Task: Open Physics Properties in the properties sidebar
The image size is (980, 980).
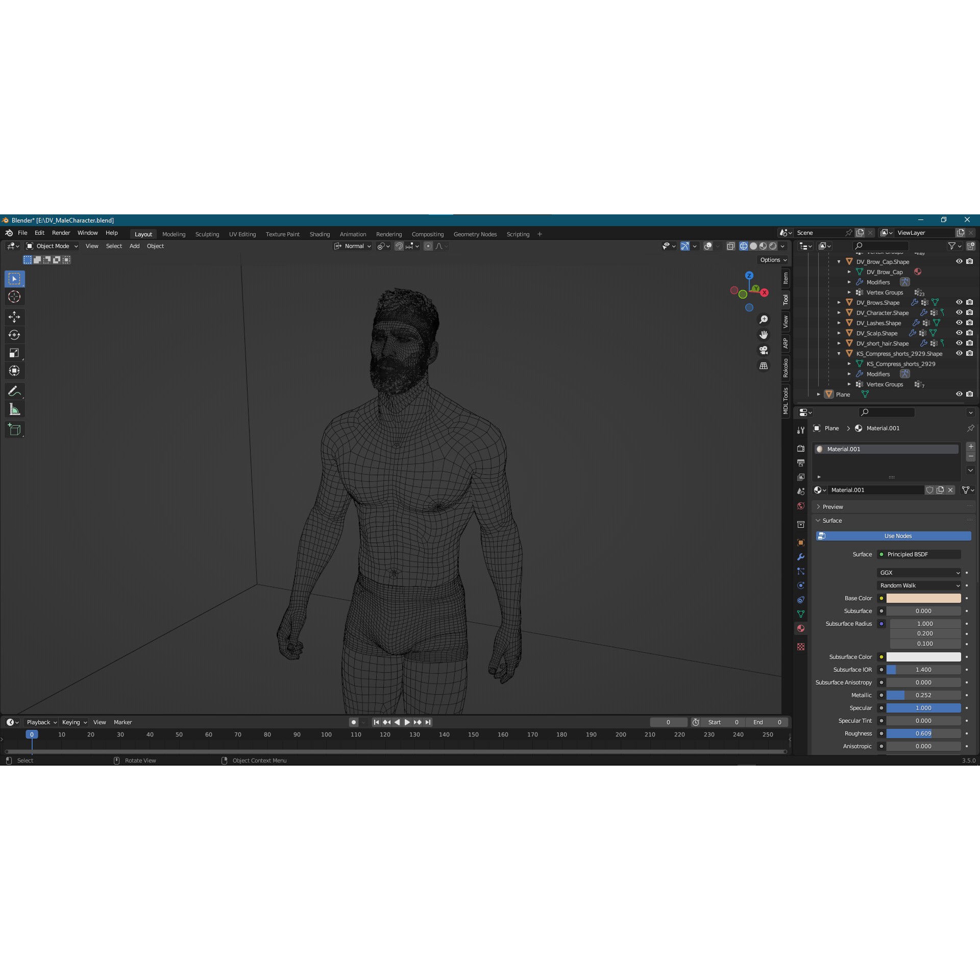Action: tap(800, 585)
